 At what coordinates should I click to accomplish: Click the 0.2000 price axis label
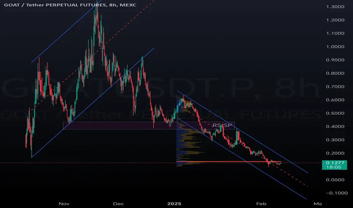(335, 153)
